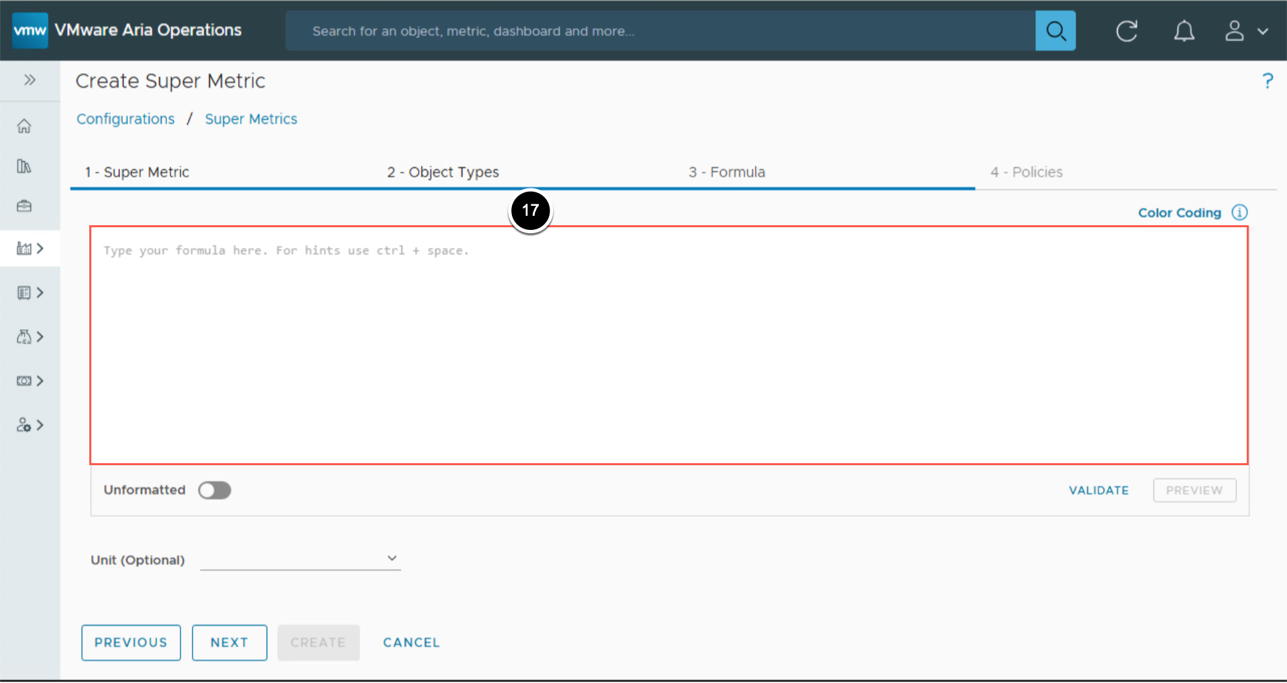1287x683 pixels.
Task: Select the 4 - Policies step
Action: pyautogui.click(x=1026, y=172)
